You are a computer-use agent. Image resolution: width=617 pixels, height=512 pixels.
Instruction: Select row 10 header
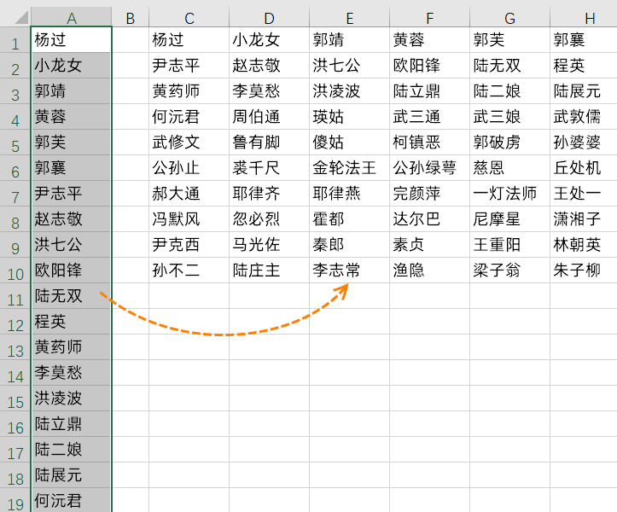coord(15,270)
